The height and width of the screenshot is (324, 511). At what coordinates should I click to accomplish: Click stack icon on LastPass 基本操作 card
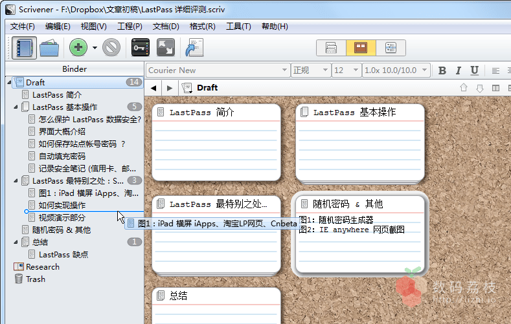tap(304, 113)
